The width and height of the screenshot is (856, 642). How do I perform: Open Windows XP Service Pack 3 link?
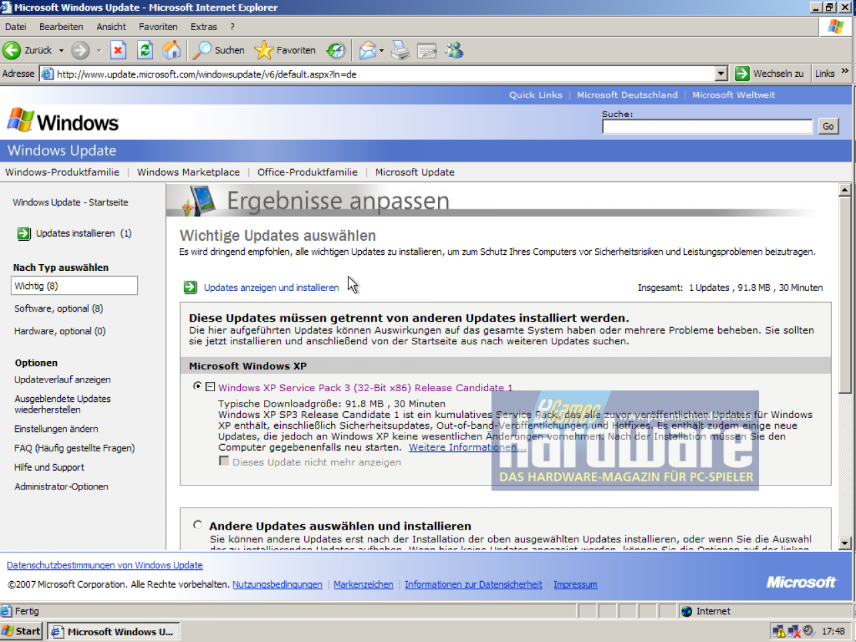(365, 388)
